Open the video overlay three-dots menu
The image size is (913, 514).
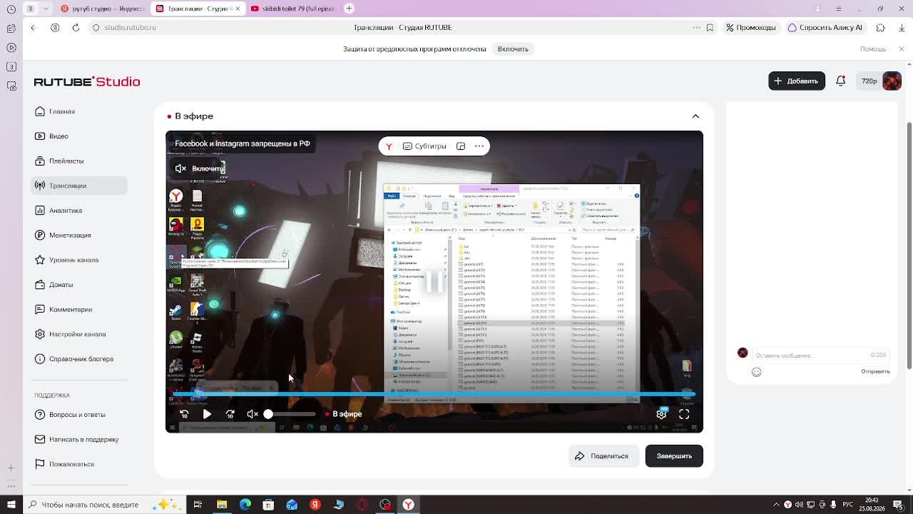[479, 146]
